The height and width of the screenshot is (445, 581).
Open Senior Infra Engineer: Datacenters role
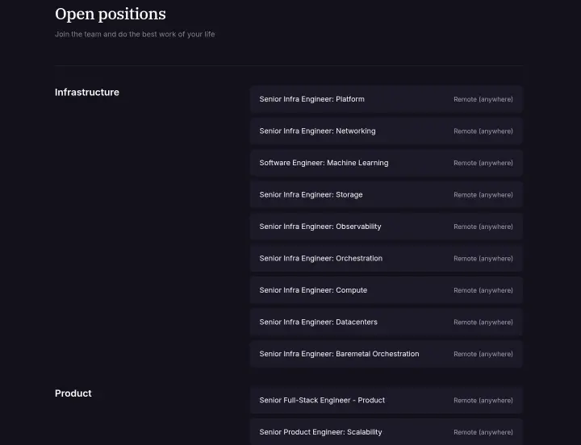[x=386, y=322]
